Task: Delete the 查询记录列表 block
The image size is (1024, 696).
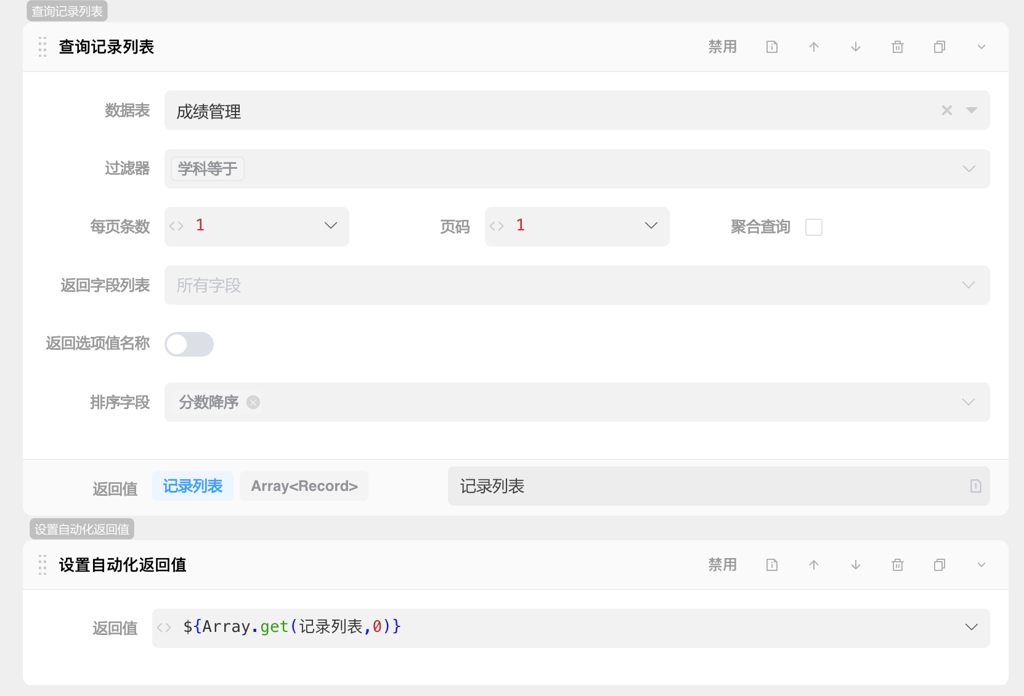Action: point(897,47)
